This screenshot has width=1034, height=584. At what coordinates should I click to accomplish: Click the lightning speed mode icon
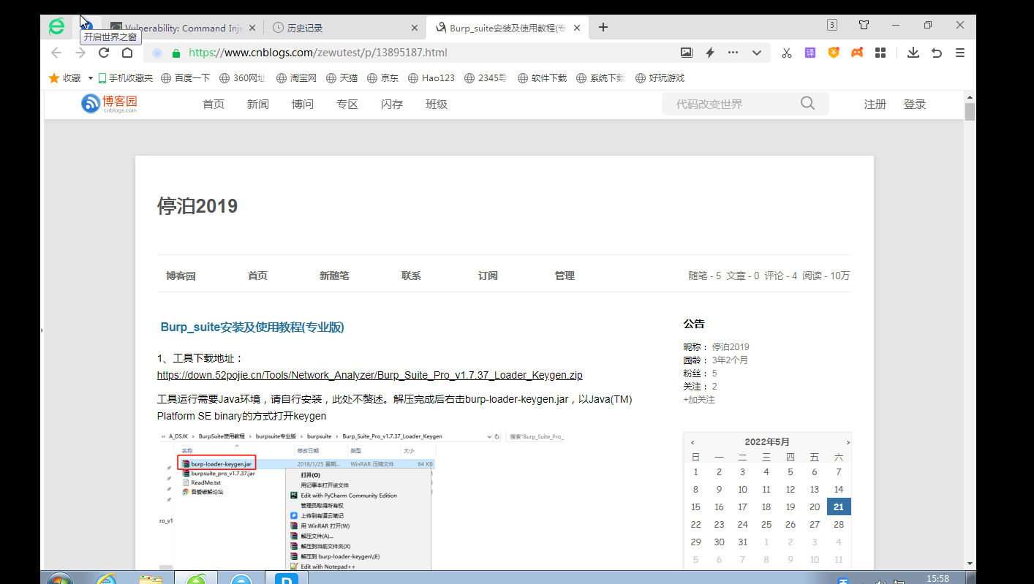click(x=709, y=53)
